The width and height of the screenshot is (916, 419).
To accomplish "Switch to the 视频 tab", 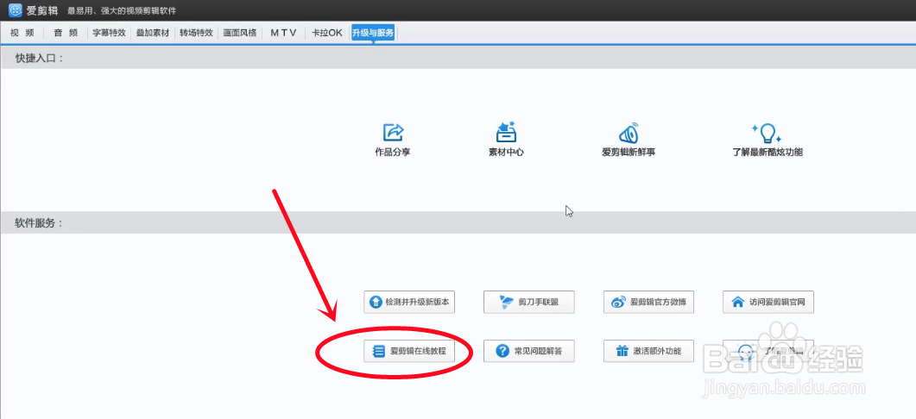I will tap(22, 33).
